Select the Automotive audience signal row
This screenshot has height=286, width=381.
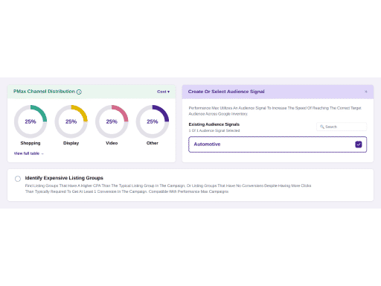278,144
